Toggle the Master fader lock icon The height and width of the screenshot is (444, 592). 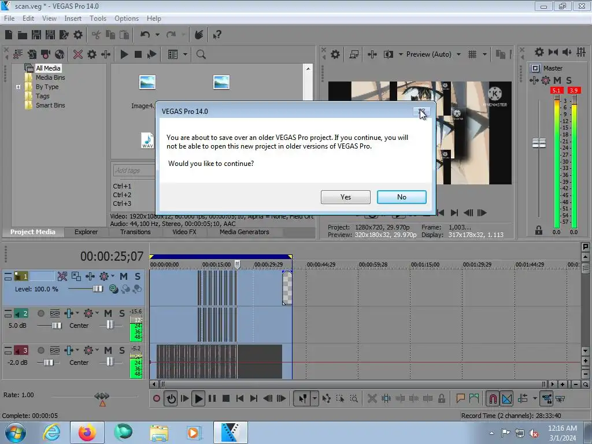pos(538,230)
